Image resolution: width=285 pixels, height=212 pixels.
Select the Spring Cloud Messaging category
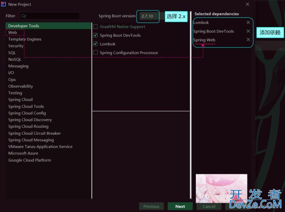[48, 140]
